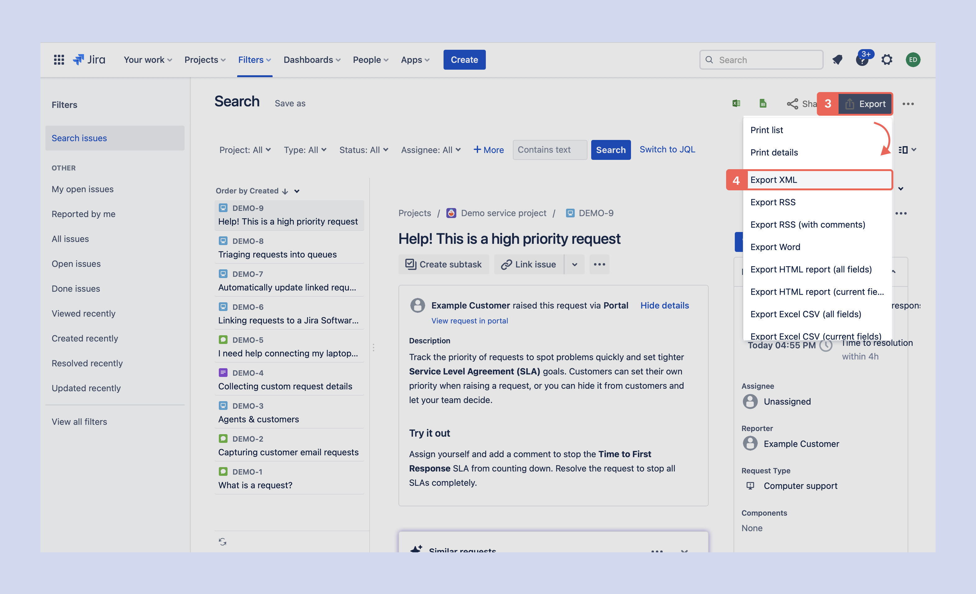Open the ED user avatar menu
This screenshot has height=594, width=976.
pyautogui.click(x=913, y=60)
